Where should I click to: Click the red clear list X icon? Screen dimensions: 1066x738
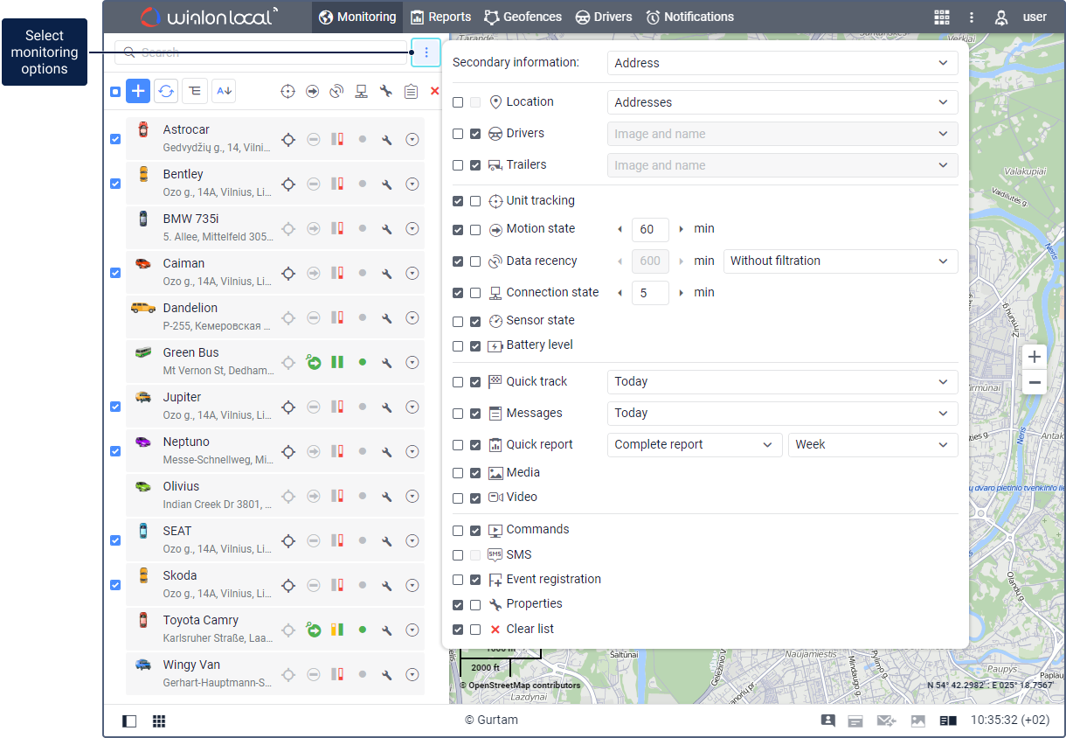(x=434, y=91)
